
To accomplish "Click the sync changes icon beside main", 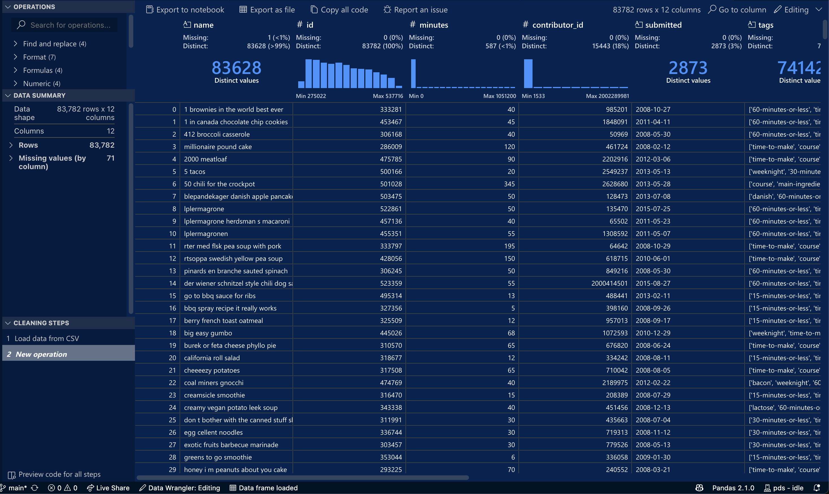I will pos(35,488).
